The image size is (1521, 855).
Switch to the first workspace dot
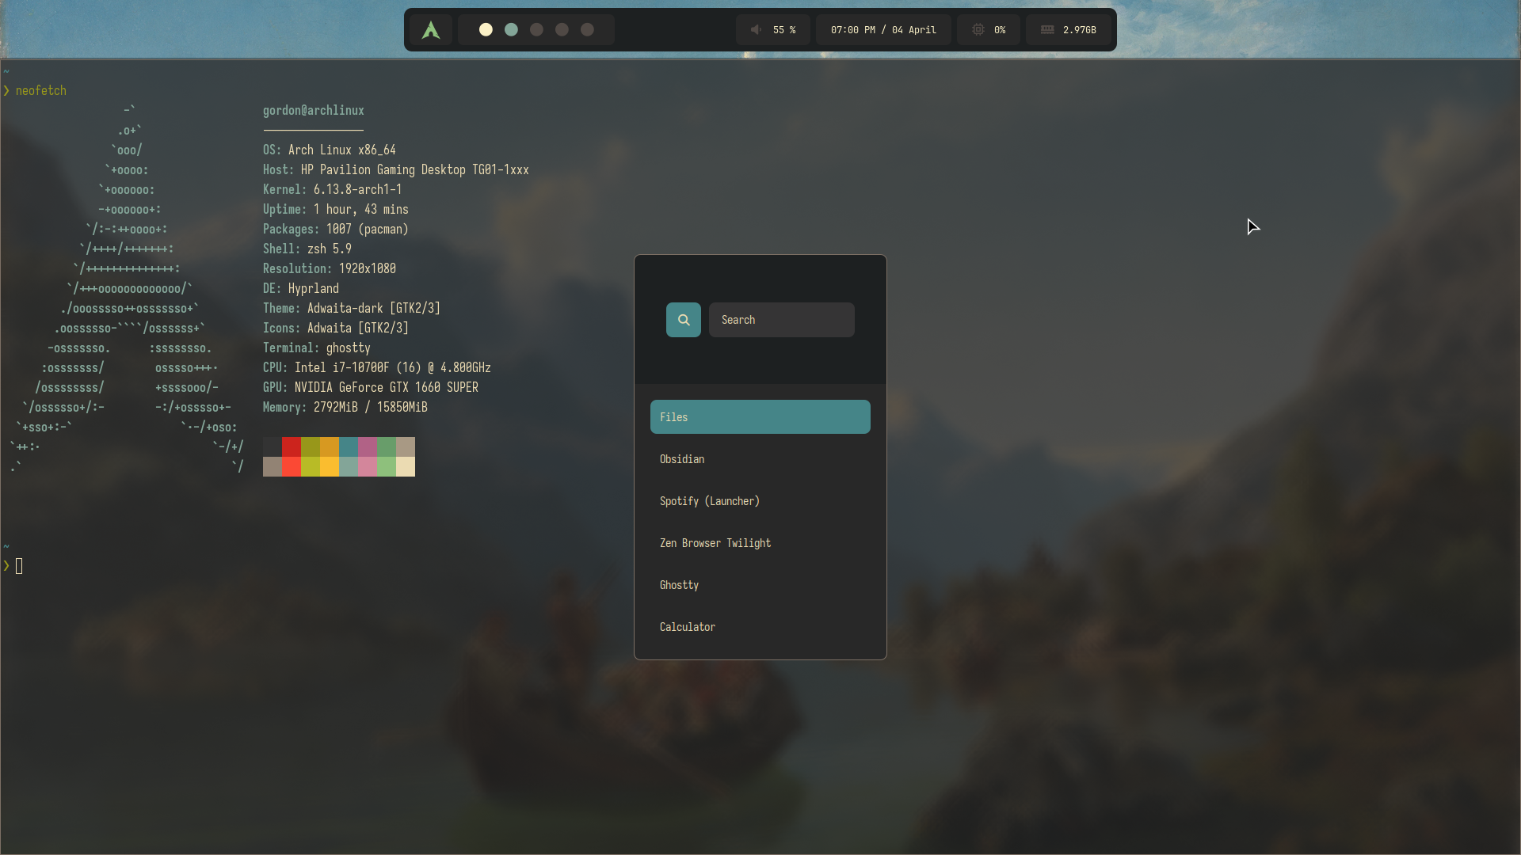(x=486, y=29)
